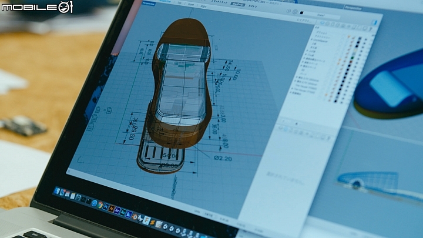The height and width of the screenshot is (238, 423).
Task: Click the text field beside the black swatch
Action: pos(322,15)
